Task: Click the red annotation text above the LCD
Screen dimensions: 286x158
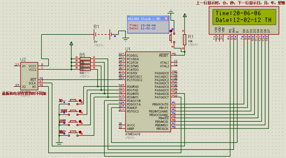Action: click(x=240, y=3)
